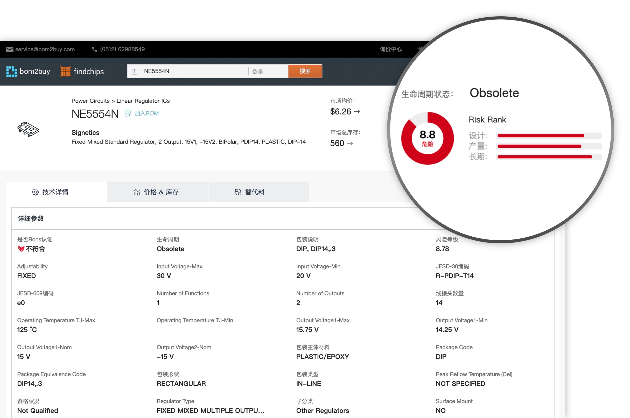Click the Package Equivalence Code value DIP14,.3

tap(30, 384)
